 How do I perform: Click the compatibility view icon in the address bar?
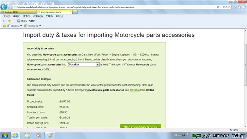point(223,7)
